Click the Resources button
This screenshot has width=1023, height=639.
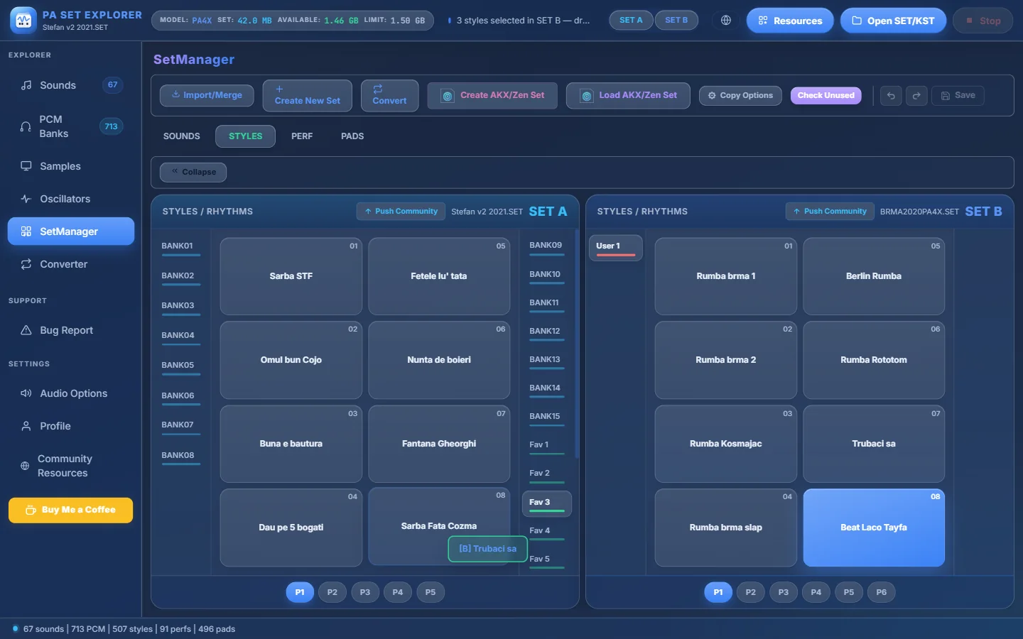790,21
